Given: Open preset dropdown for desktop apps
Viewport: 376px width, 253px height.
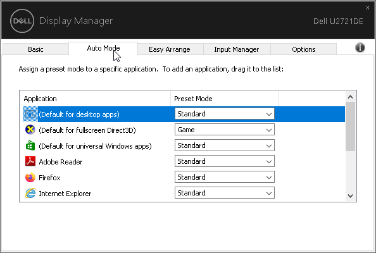Looking at the screenshot, I should pyautogui.click(x=225, y=114).
